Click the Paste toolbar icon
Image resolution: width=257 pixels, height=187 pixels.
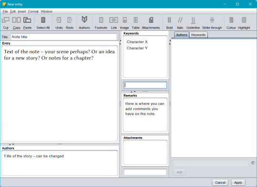[x=27, y=23]
